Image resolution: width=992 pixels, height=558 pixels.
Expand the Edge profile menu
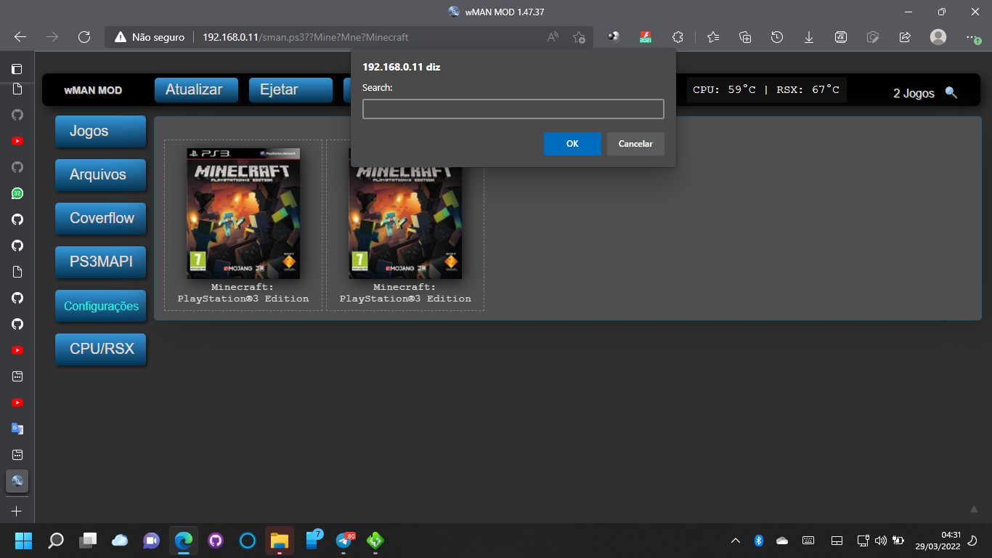[x=939, y=36]
